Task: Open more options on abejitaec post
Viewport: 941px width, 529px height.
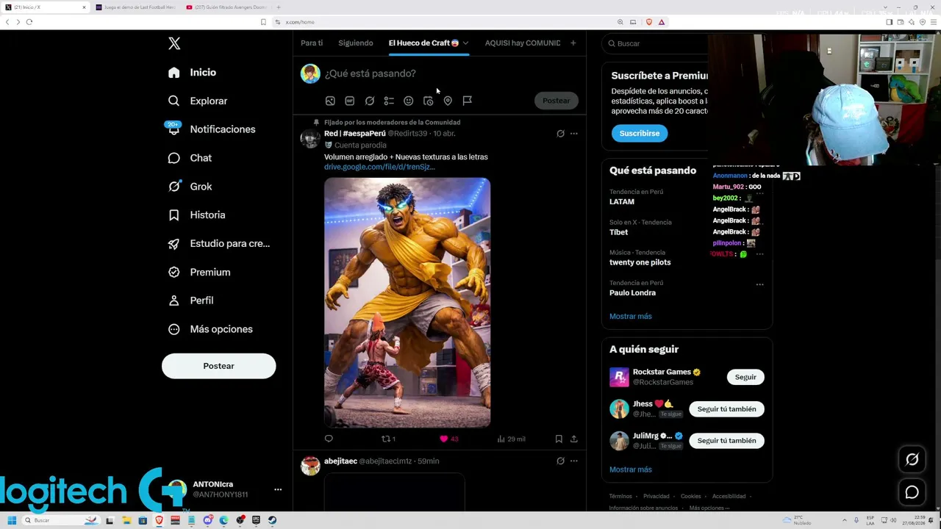Action: 574,461
